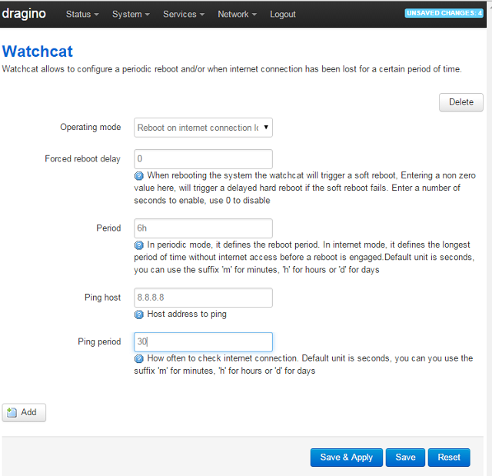Click the dragino logo
The width and height of the screenshot is (492, 476).
click(24, 14)
